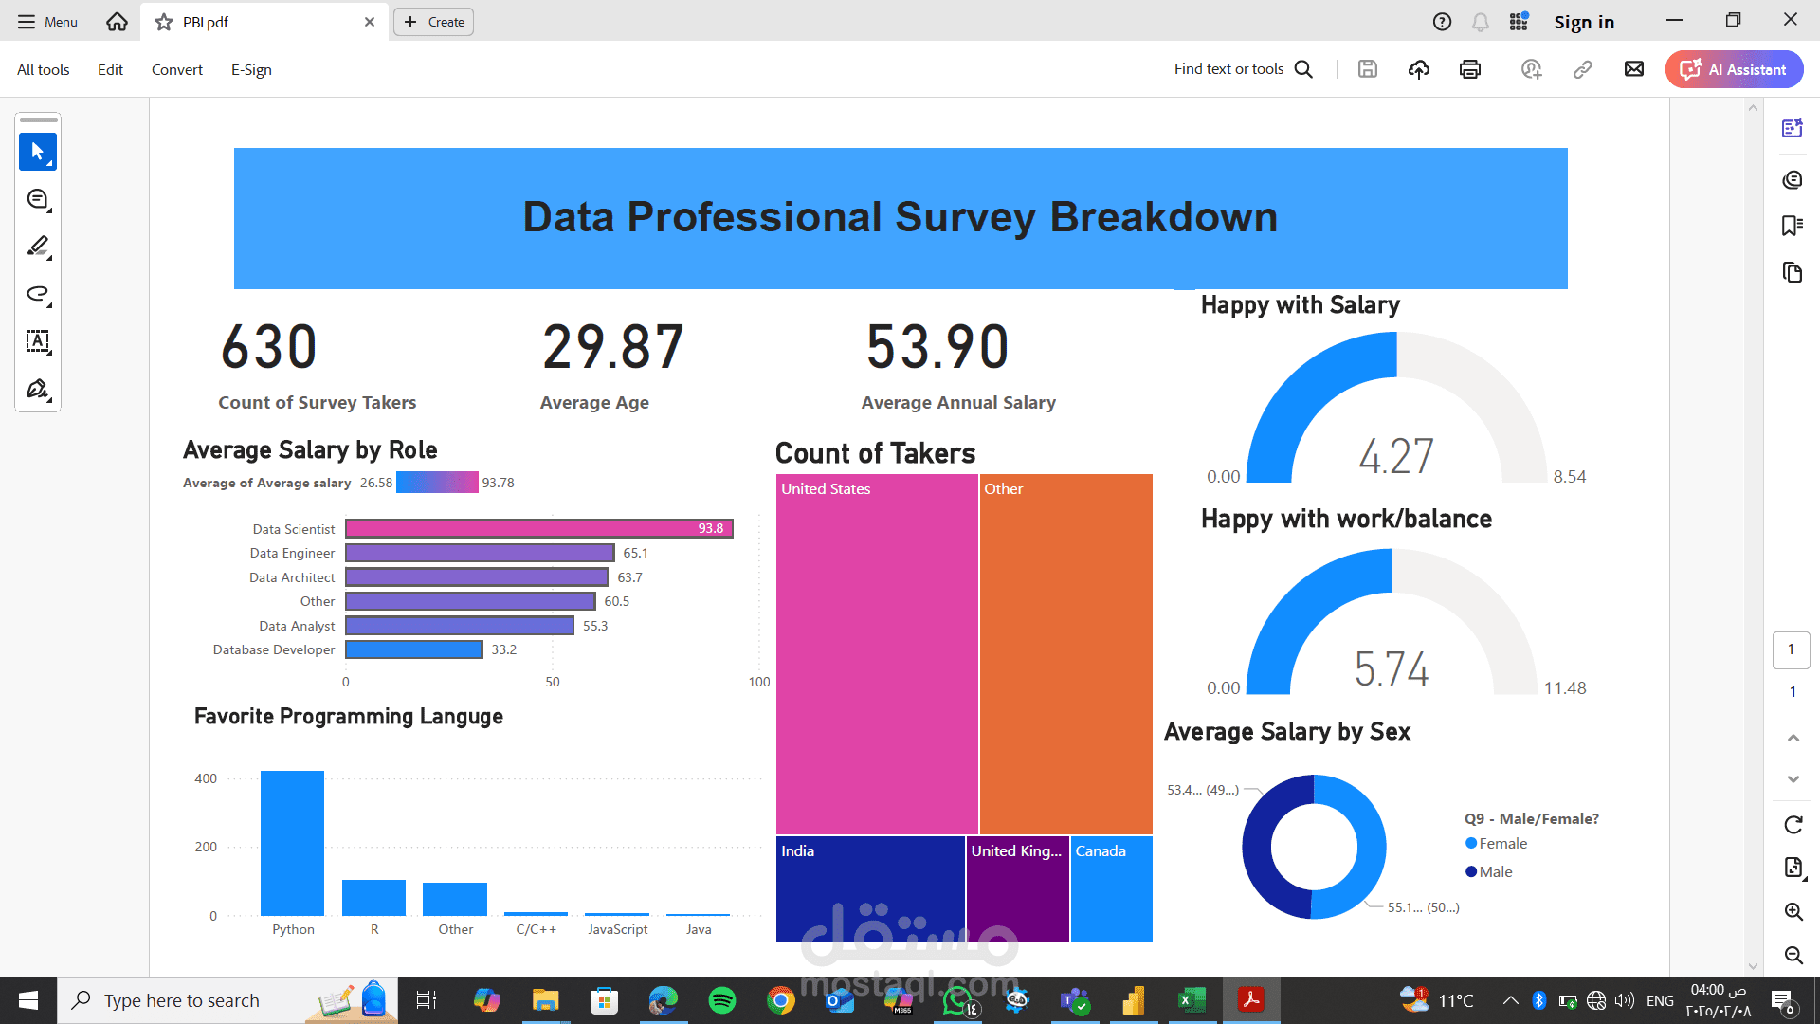Click the ENG language indicator
Viewport: 1820px width, 1024px height.
(1660, 1000)
